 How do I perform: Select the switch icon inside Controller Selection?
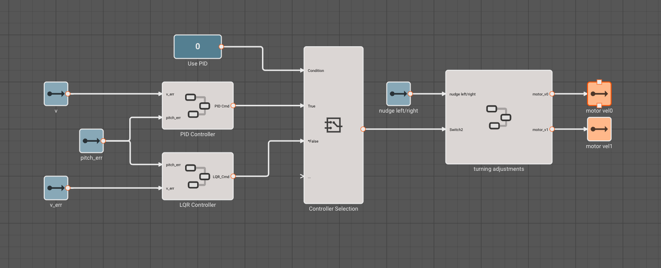(333, 125)
